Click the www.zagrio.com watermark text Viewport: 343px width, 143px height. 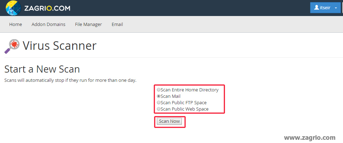click(x=310, y=137)
